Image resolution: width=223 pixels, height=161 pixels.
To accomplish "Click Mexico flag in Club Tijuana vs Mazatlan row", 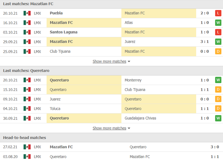I will 27,52.
